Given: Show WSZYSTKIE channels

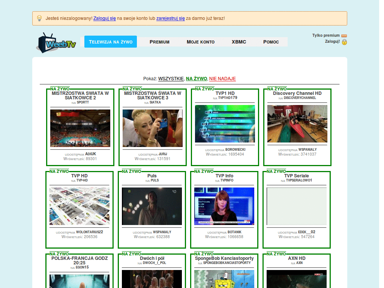Looking at the screenshot, I should click(x=171, y=79).
